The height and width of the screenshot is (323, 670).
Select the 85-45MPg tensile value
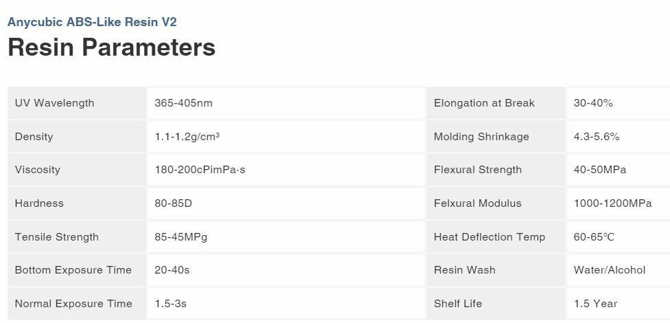coord(181,237)
